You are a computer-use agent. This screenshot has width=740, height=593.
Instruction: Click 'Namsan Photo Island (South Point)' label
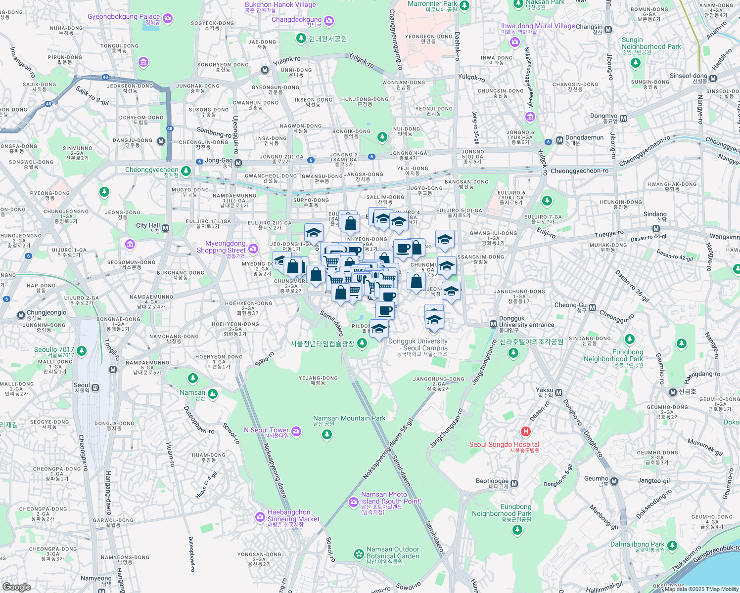point(391,498)
